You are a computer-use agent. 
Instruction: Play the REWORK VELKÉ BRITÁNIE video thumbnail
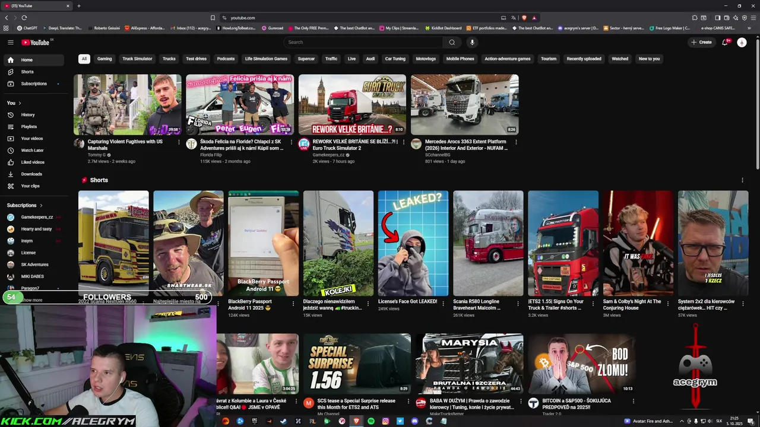click(x=352, y=104)
